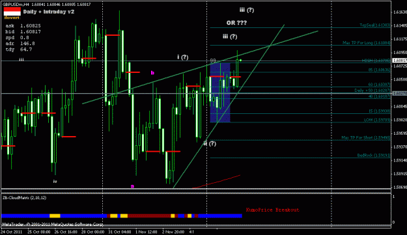Click the HIGH level label
Image resolution: width=407 pixels, height=235 pixels.
(376, 61)
